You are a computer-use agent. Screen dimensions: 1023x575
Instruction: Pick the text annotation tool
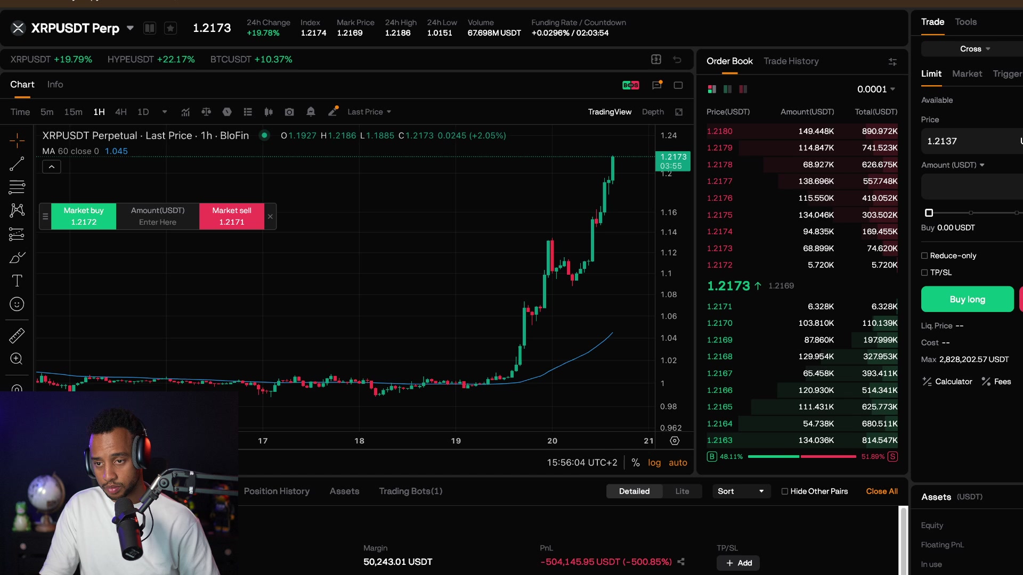[x=17, y=281]
